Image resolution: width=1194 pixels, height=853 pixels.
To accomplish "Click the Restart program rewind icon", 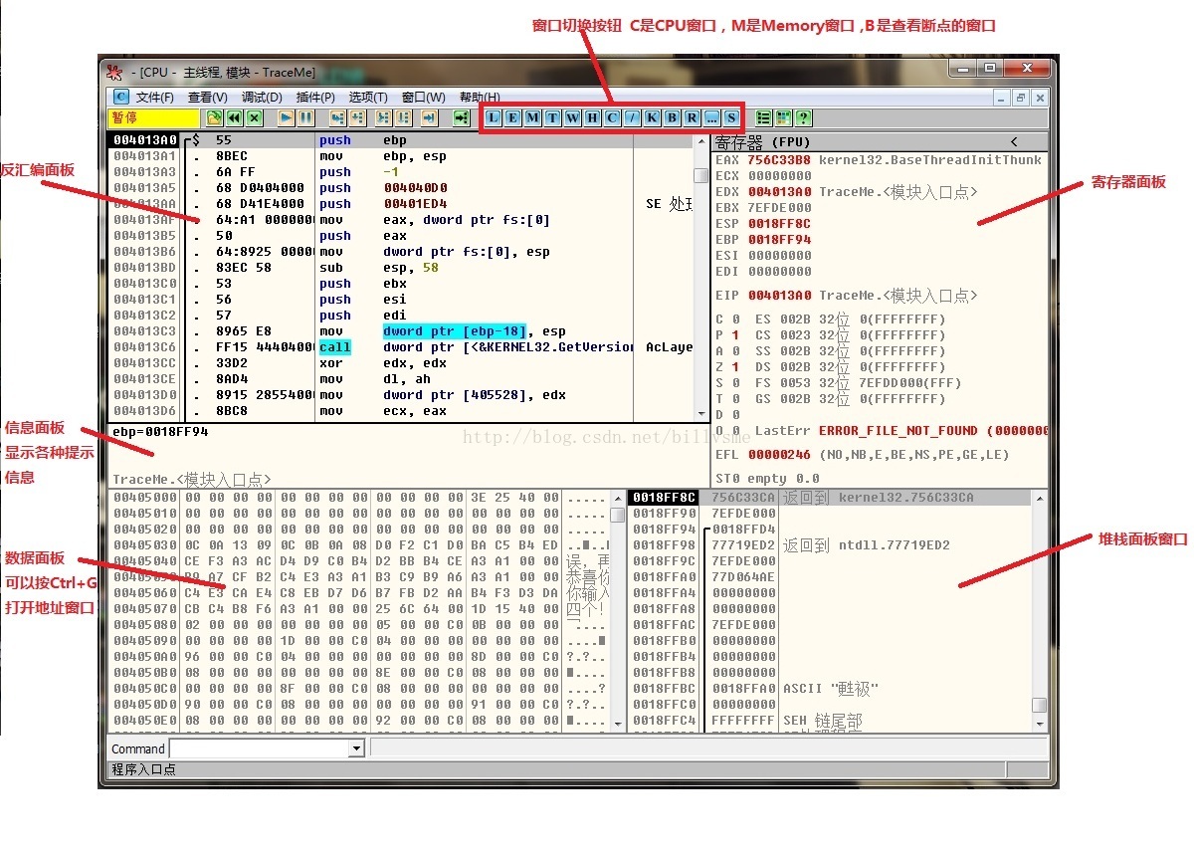I will tap(234, 117).
